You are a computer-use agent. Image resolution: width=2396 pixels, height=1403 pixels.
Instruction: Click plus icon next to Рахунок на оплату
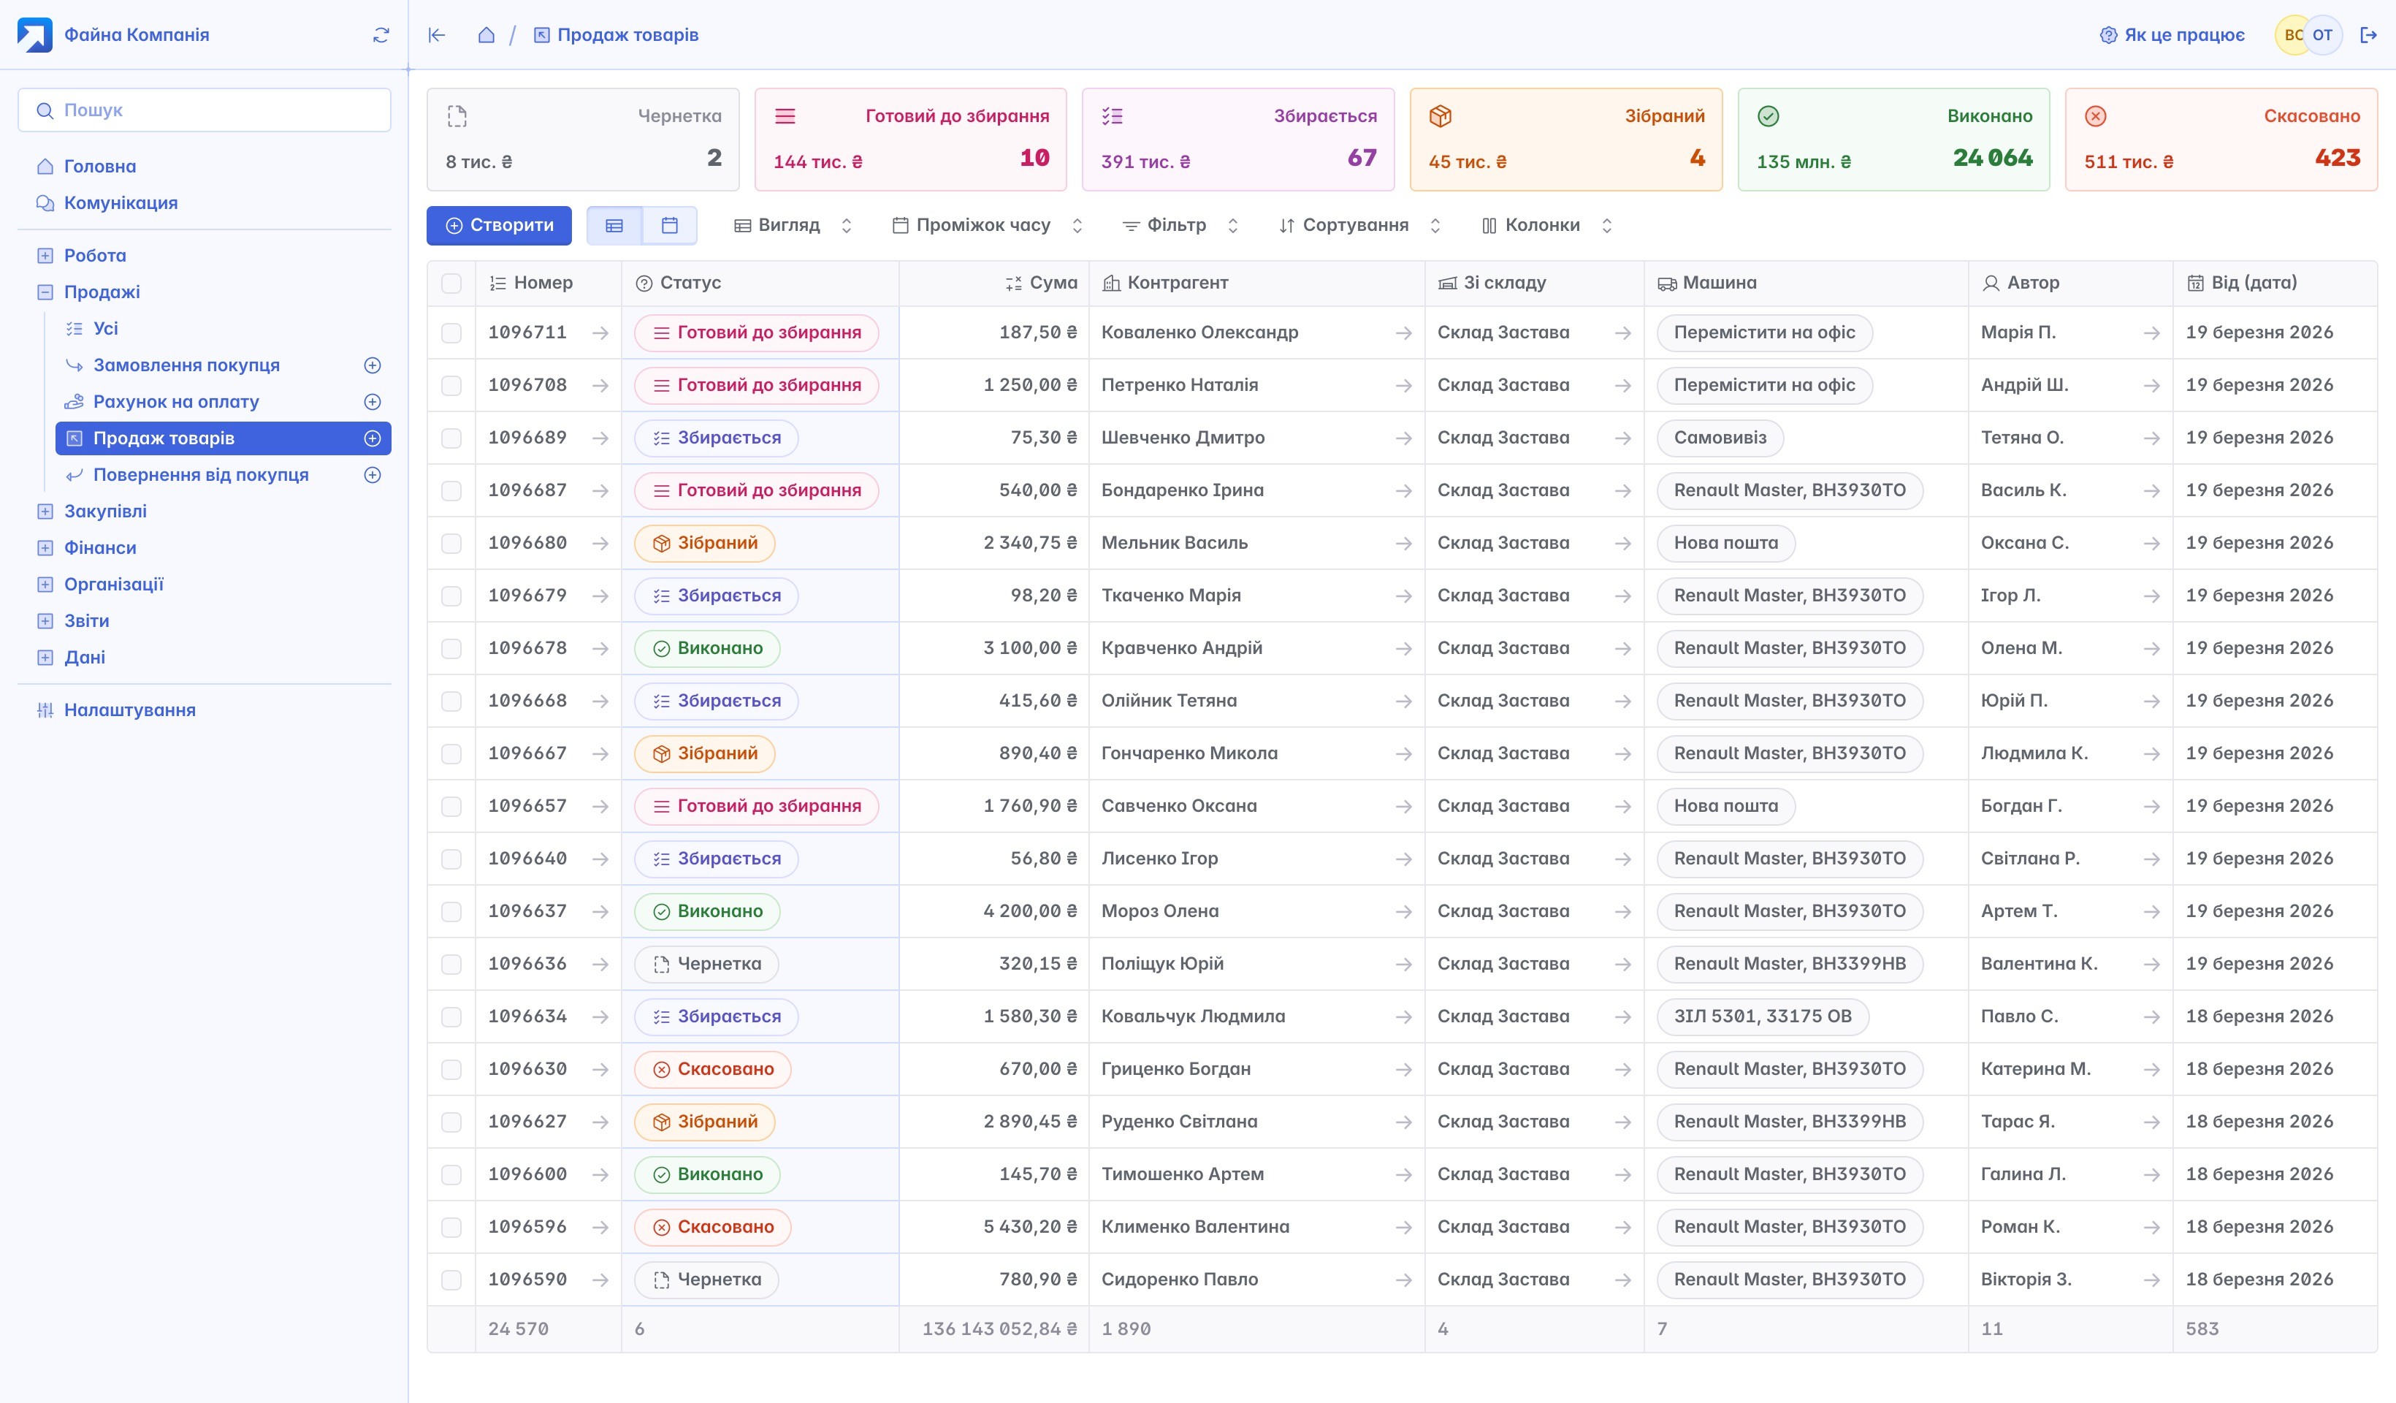[x=373, y=401]
